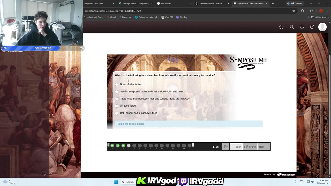Click the Back button in the quiz bar
The width and height of the screenshot is (331, 186).
pyautogui.click(x=236, y=147)
